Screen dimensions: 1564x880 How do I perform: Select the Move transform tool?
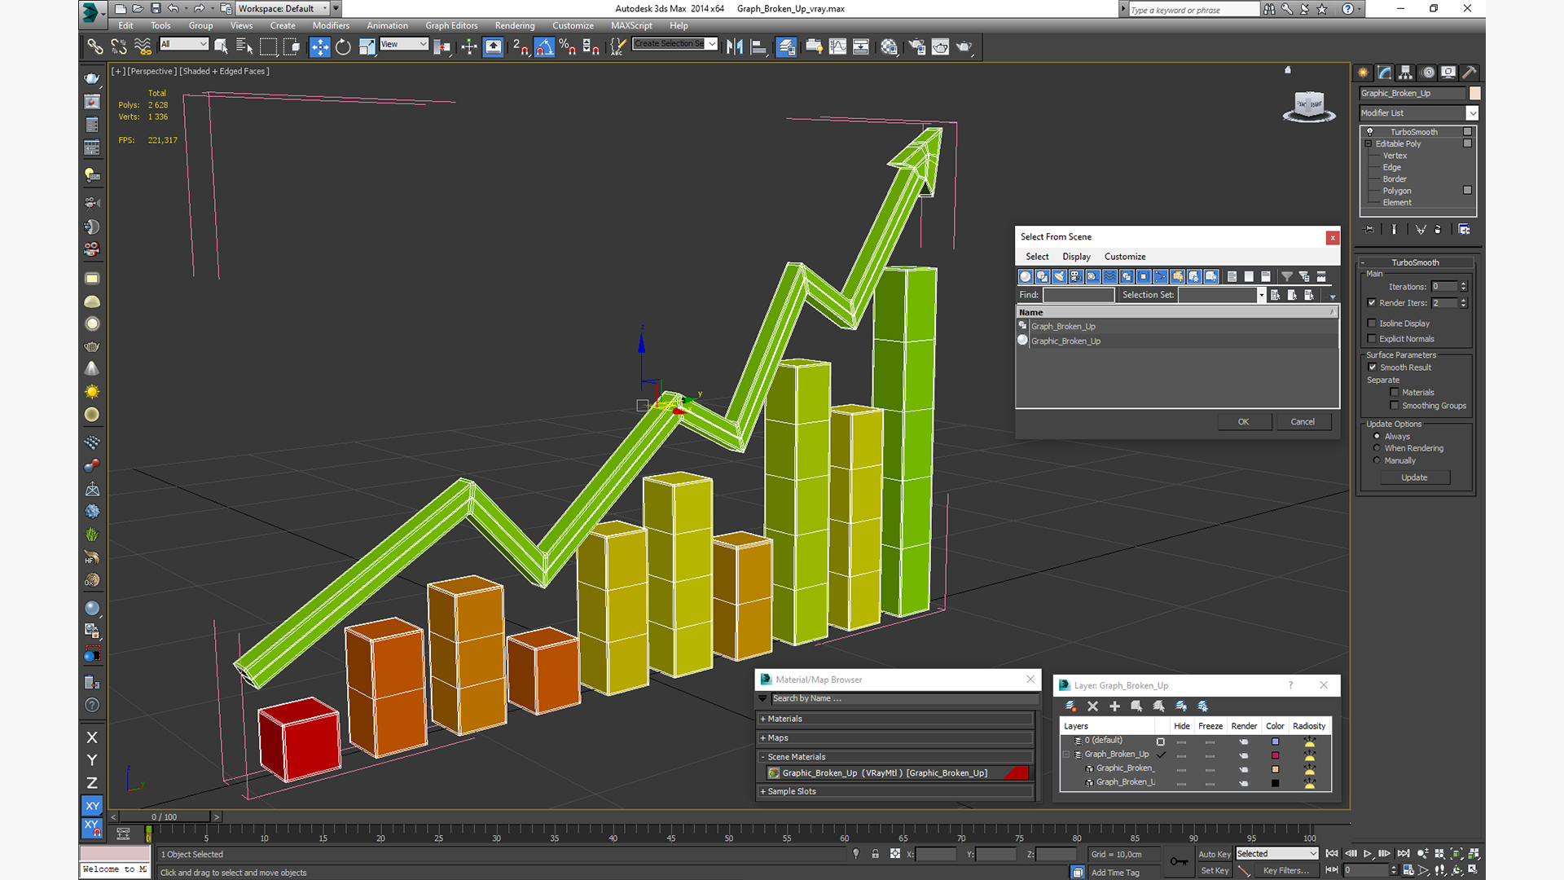[319, 47]
